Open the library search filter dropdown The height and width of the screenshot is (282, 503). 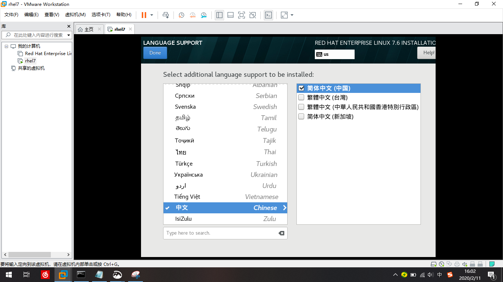coord(69,35)
